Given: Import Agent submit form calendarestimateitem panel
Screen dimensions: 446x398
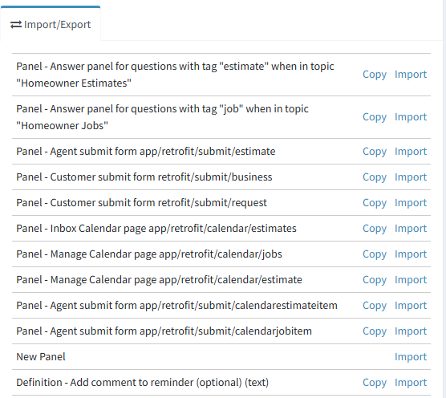Looking at the screenshot, I should (411, 306).
